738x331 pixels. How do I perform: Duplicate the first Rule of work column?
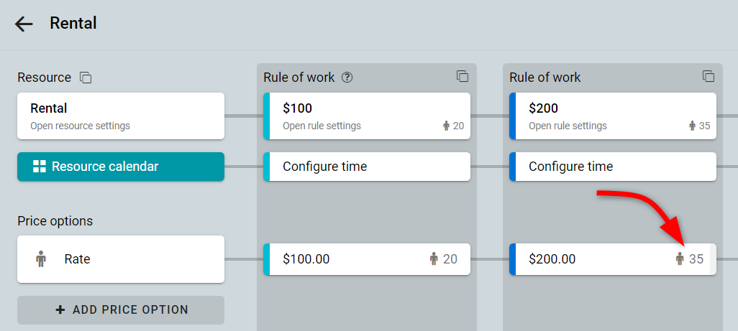(463, 76)
